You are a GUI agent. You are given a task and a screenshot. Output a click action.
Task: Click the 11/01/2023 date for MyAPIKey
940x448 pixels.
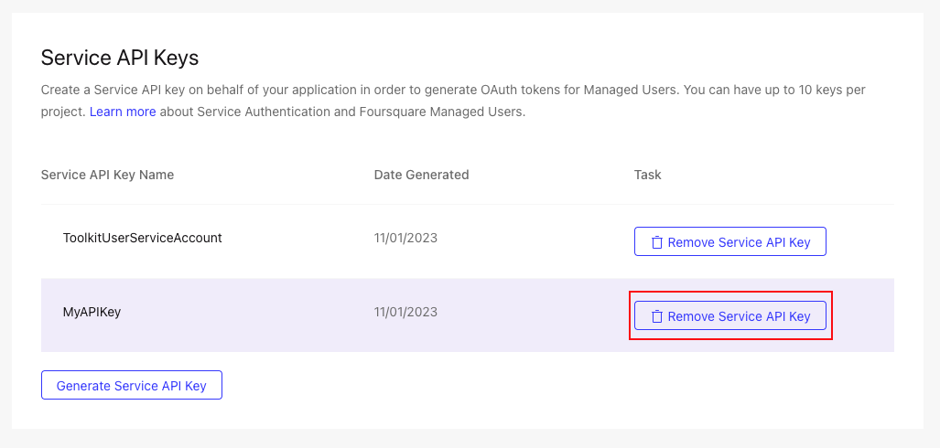[405, 312]
